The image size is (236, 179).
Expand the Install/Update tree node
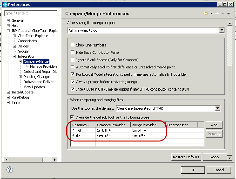point(8,92)
